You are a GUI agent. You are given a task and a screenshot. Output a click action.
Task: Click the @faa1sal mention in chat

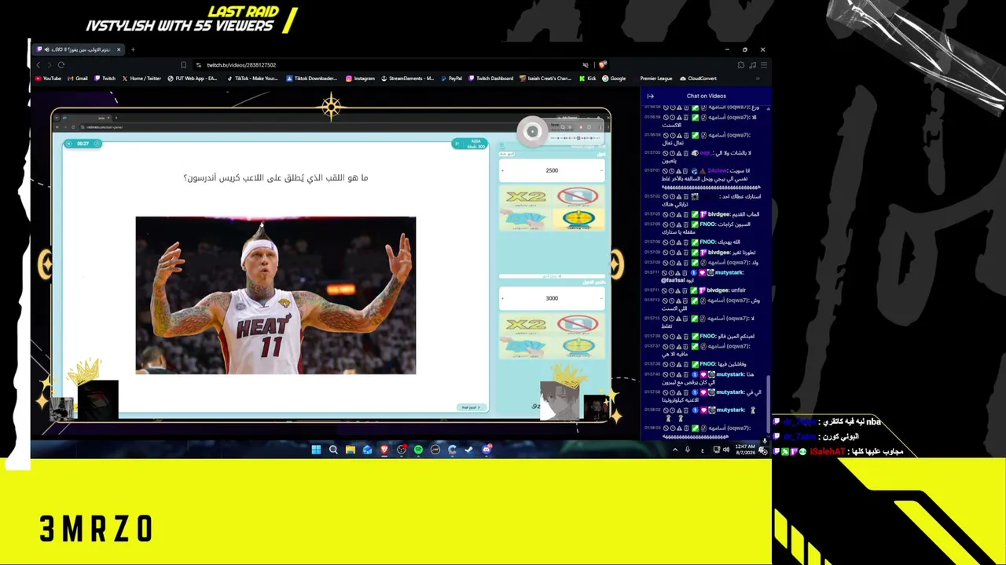pos(673,280)
